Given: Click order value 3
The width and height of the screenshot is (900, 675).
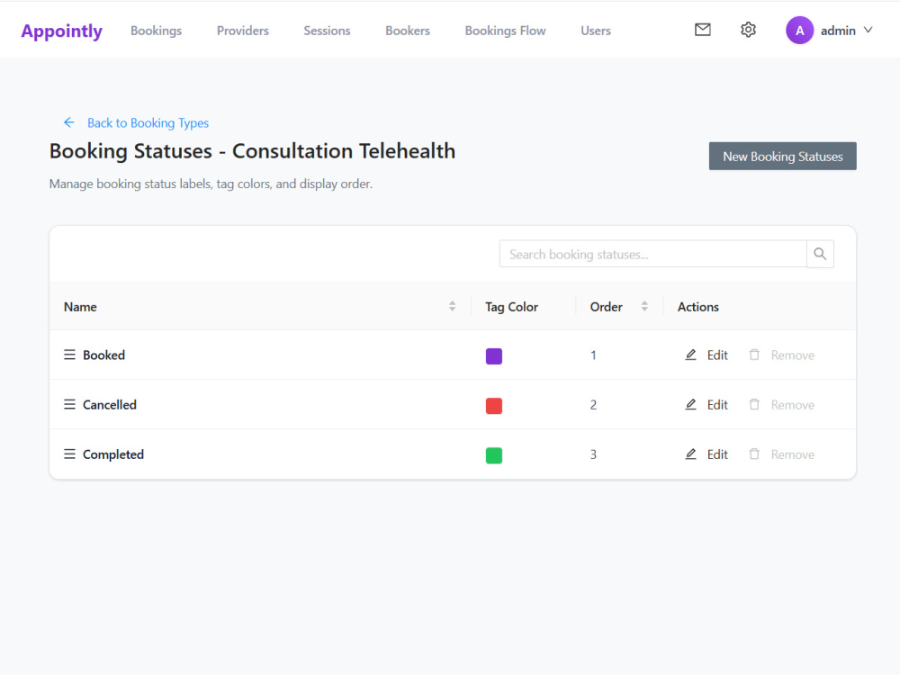Looking at the screenshot, I should [x=593, y=454].
